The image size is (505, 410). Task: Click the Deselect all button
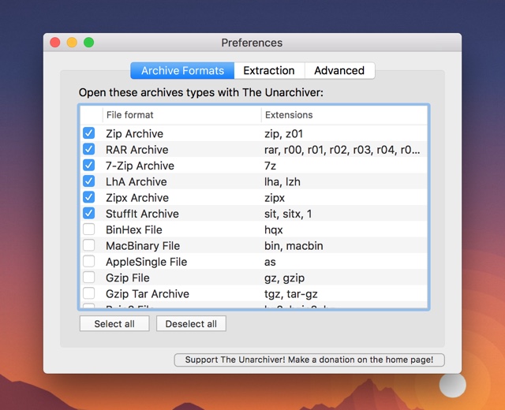pos(191,324)
